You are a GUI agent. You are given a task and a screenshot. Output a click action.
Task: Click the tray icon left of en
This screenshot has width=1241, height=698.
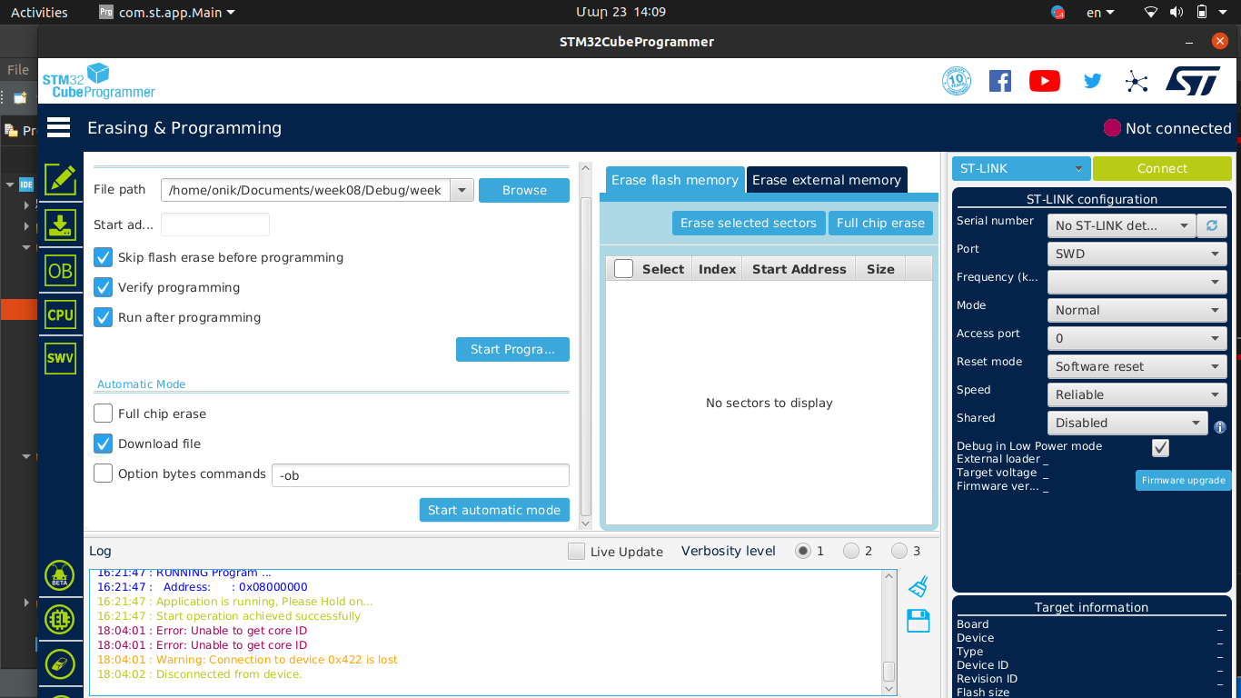coord(1058,13)
